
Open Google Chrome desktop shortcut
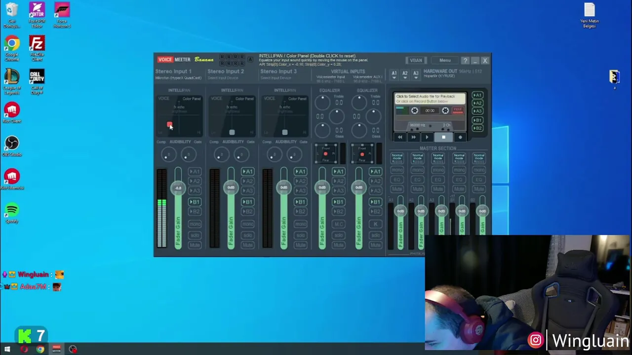point(12,49)
